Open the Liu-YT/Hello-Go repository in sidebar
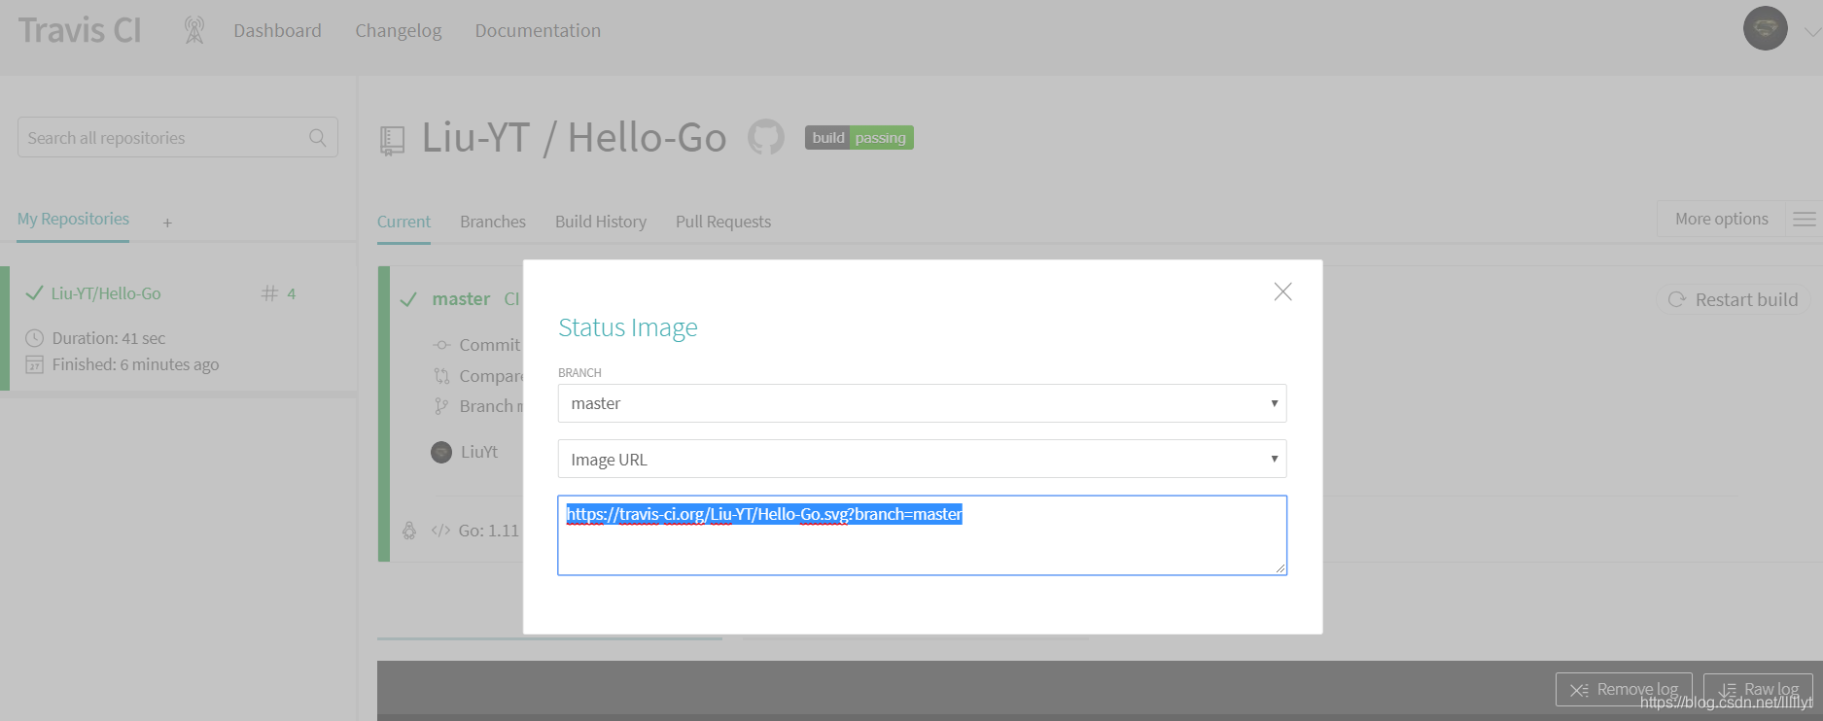The width and height of the screenshot is (1823, 721). (106, 293)
